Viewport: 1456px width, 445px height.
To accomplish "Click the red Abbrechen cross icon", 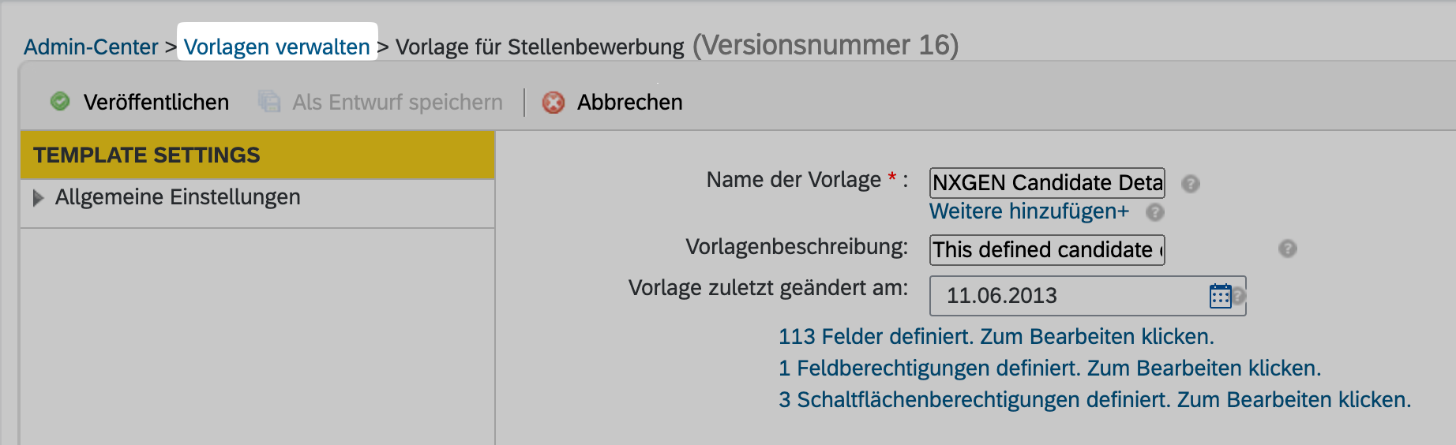I will click(x=554, y=103).
